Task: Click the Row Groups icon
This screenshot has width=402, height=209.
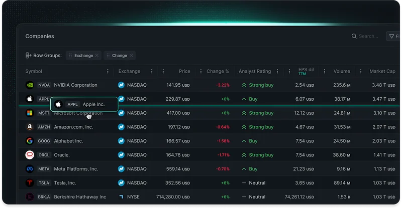Action: tap(29, 56)
